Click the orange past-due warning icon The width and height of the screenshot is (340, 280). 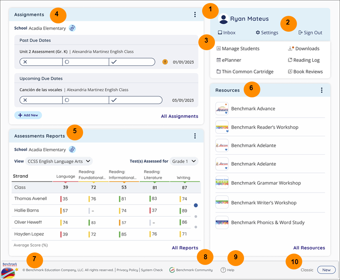pyautogui.click(x=165, y=62)
